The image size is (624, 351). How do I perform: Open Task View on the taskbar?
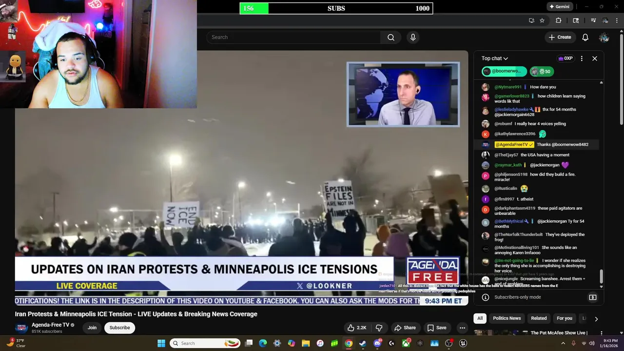[249, 343]
